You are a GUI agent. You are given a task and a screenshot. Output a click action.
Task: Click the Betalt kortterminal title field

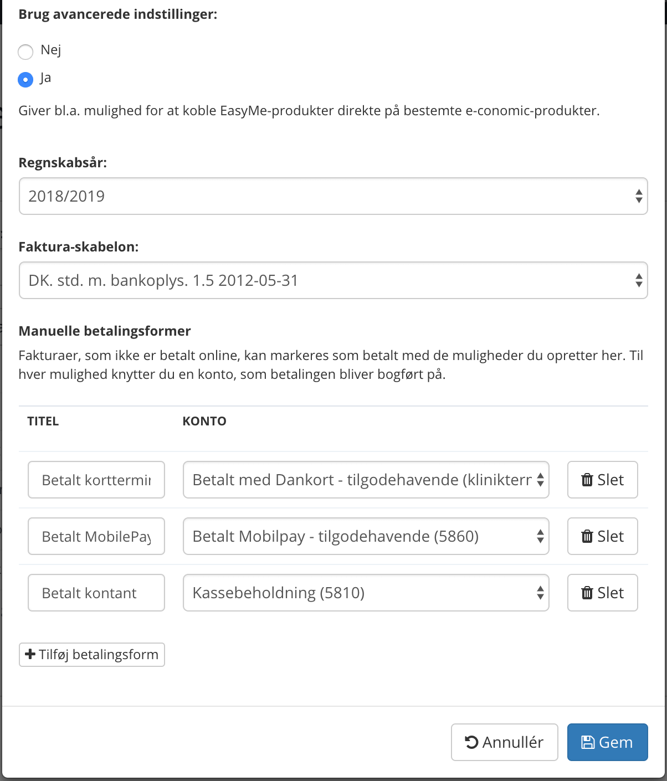96,480
